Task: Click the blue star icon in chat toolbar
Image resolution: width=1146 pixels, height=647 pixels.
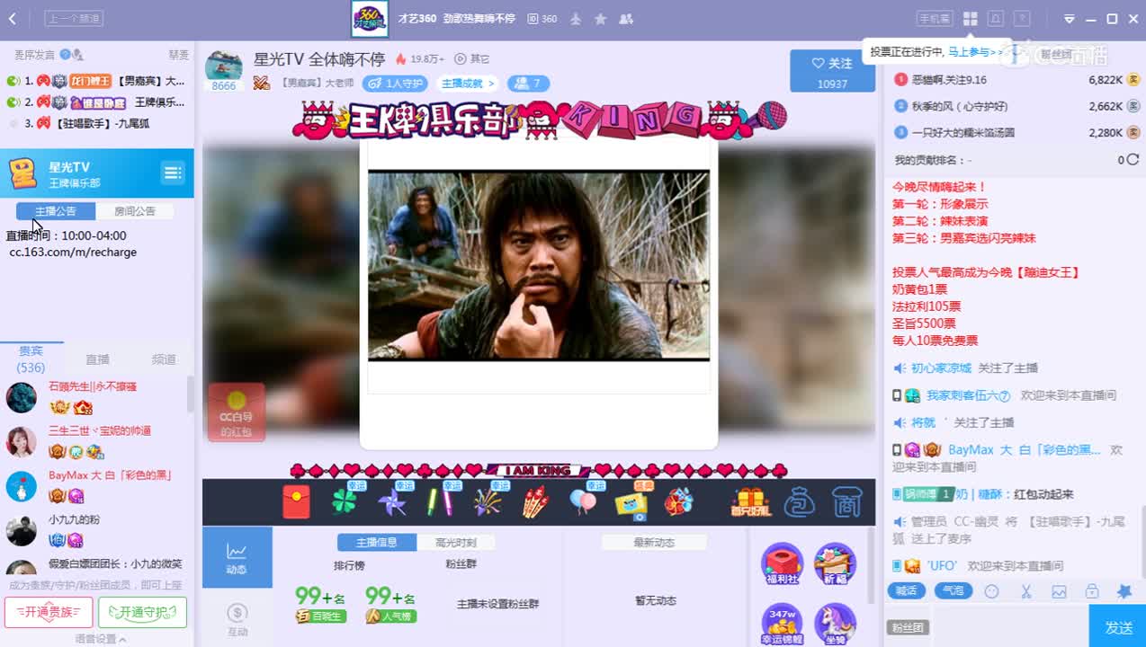Action: coord(1124,591)
